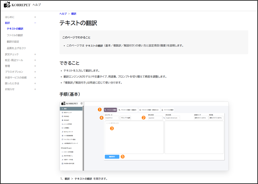Expand the 管理 sidebar section

click(35, 66)
